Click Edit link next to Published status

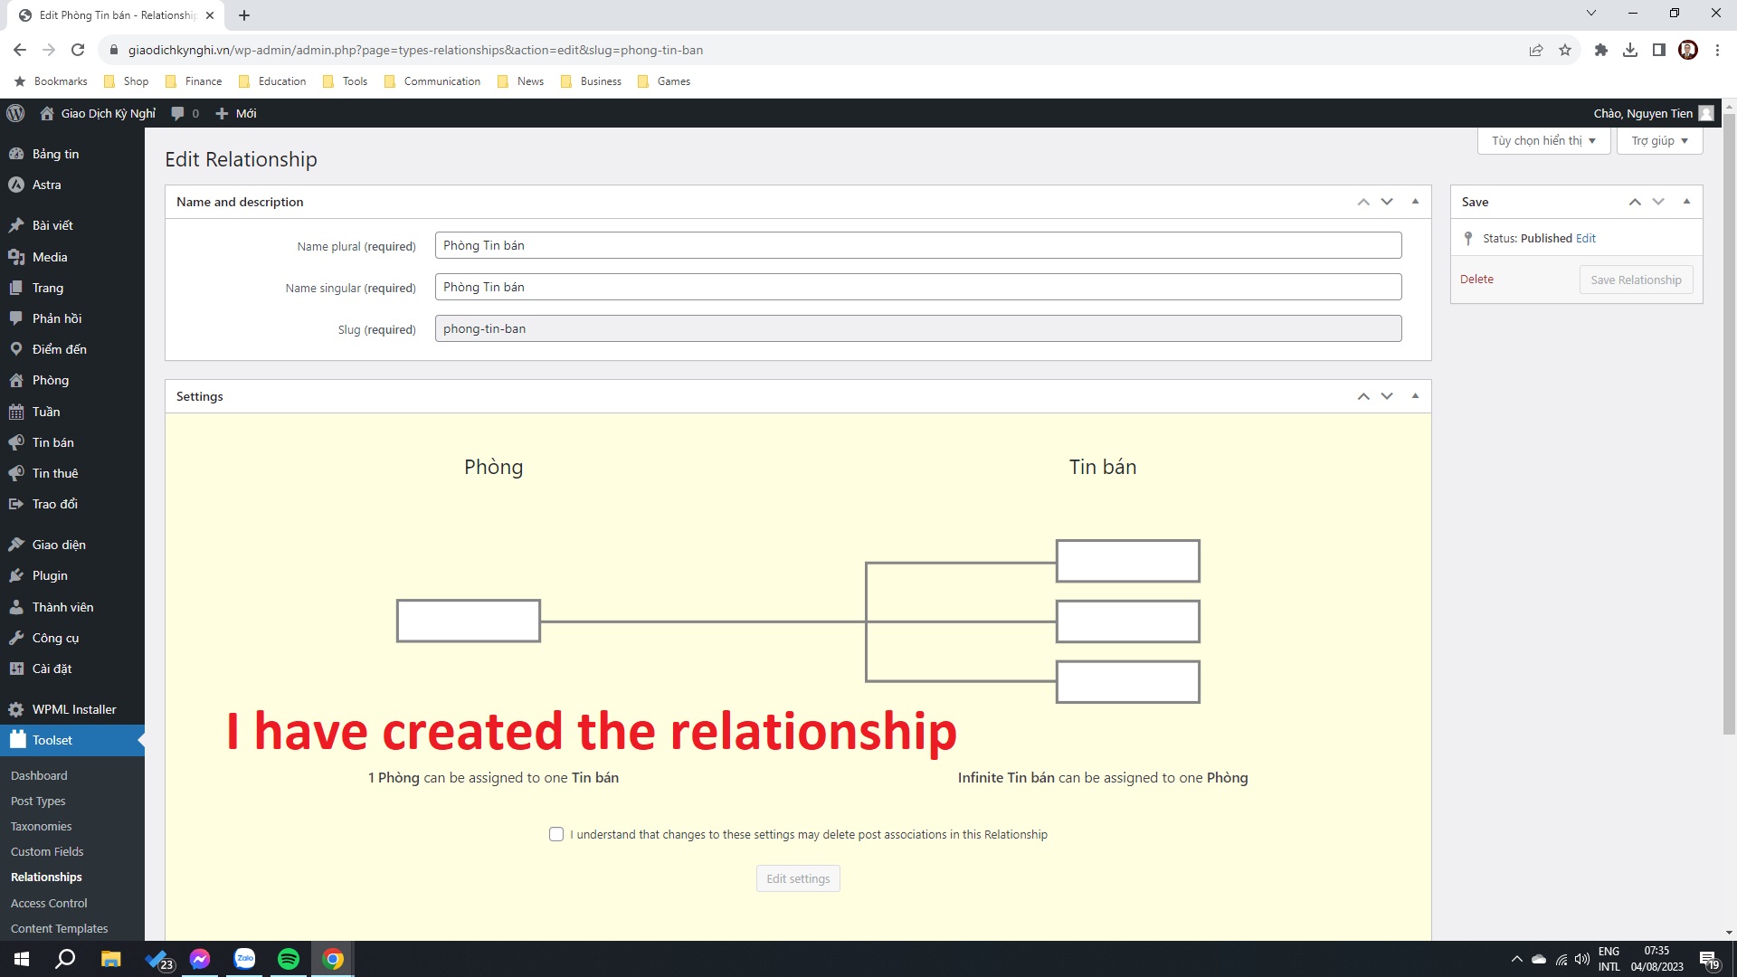click(1586, 238)
